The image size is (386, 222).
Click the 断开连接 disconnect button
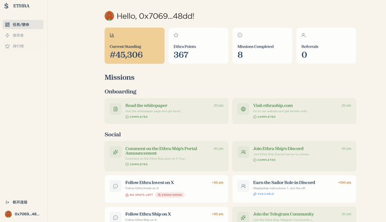coord(16,202)
